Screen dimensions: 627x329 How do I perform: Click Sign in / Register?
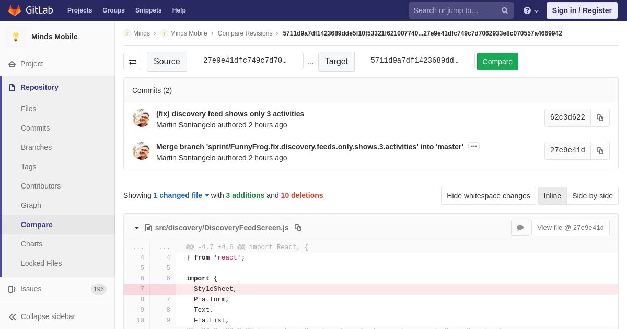click(582, 10)
